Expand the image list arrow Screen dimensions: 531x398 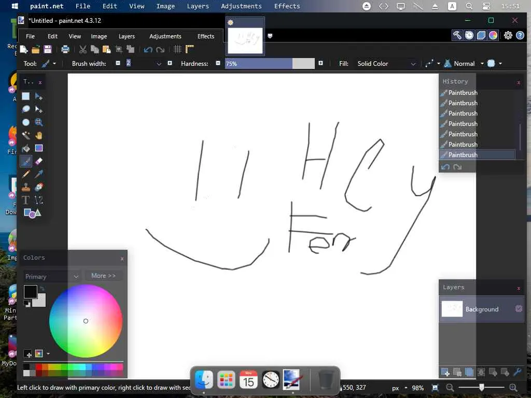[x=270, y=36]
